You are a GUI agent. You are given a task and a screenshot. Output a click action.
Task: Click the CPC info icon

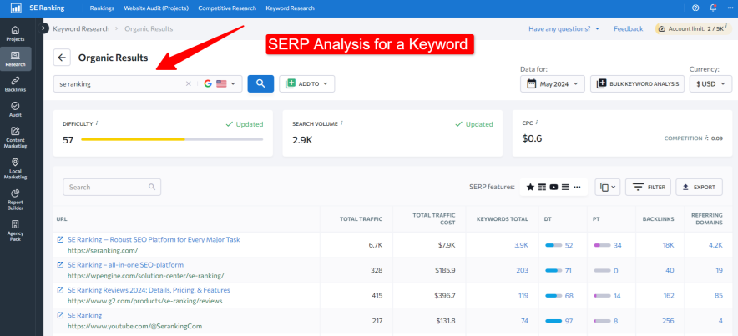pyautogui.click(x=537, y=123)
